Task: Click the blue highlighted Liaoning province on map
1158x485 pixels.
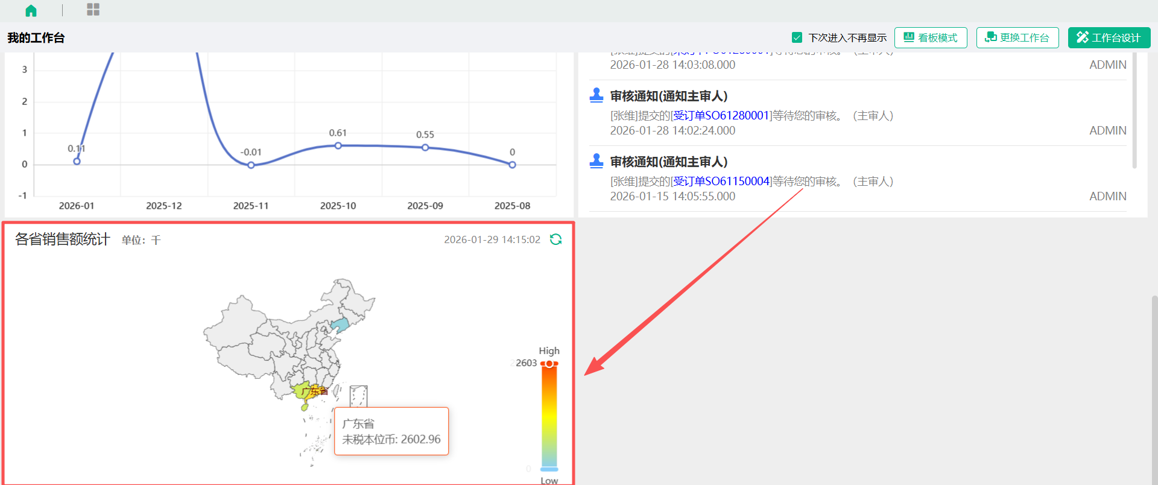Action: pyautogui.click(x=341, y=326)
